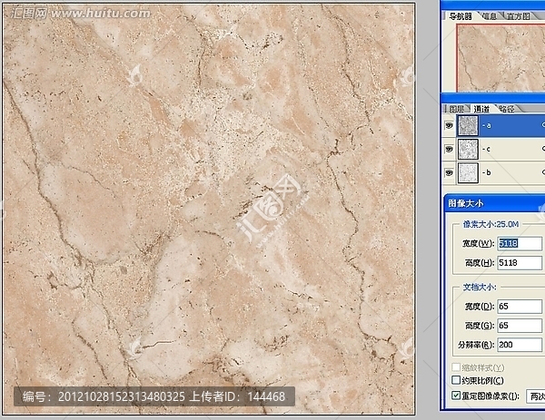The width and height of the screenshot is (545, 420).
Task: Toggle visibility of channel -b
Action: 449,172
